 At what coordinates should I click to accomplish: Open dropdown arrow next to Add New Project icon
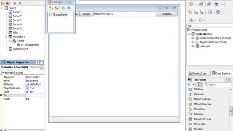pos(197,4)
